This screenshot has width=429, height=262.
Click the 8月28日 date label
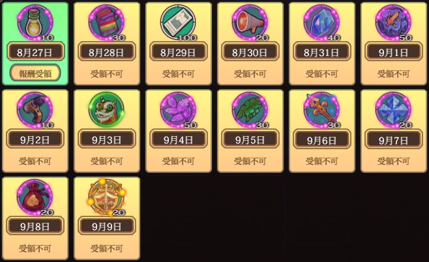pyautogui.click(x=107, y=51)
